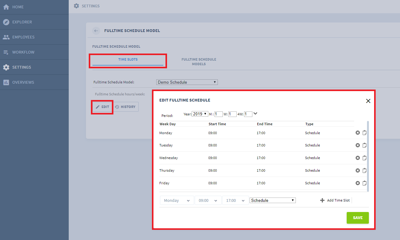Open the 09:00 start time dropdown

tap(208, 200)
